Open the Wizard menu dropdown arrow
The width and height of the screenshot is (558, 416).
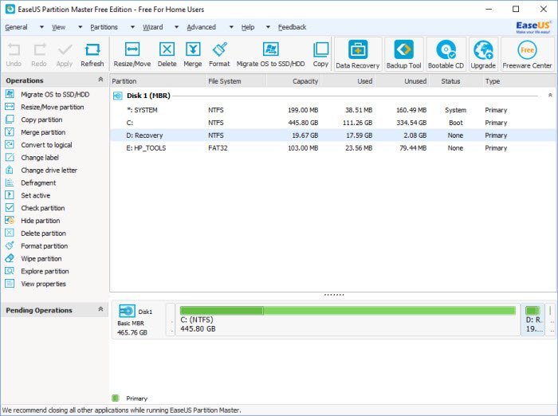176,27
